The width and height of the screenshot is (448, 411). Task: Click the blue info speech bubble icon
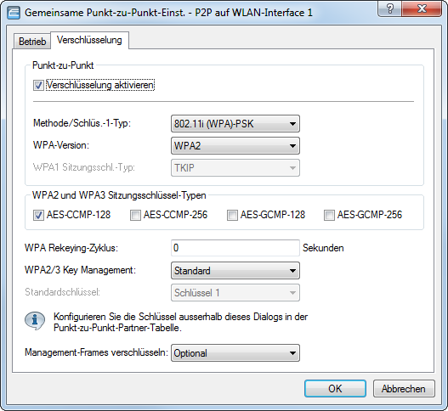[35, 321]
